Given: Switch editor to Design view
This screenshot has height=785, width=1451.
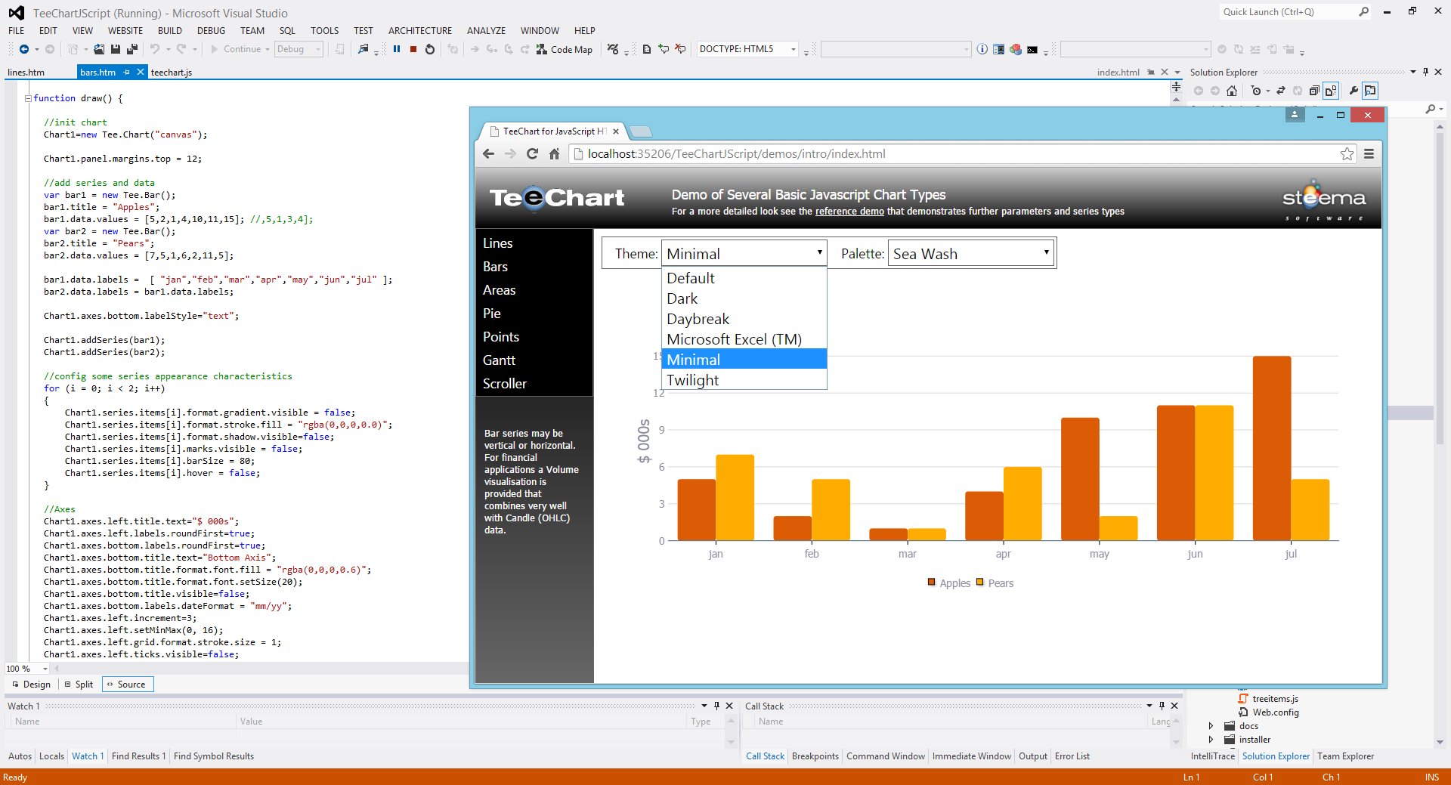Looking at the screenshot, I should [31, 685].
